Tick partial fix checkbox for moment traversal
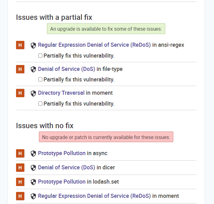 tap(40, 103)
